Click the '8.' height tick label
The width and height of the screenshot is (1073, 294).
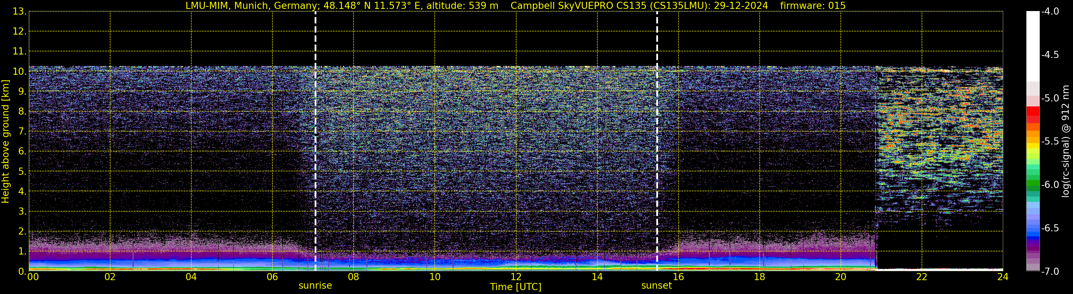coord(22,112)
